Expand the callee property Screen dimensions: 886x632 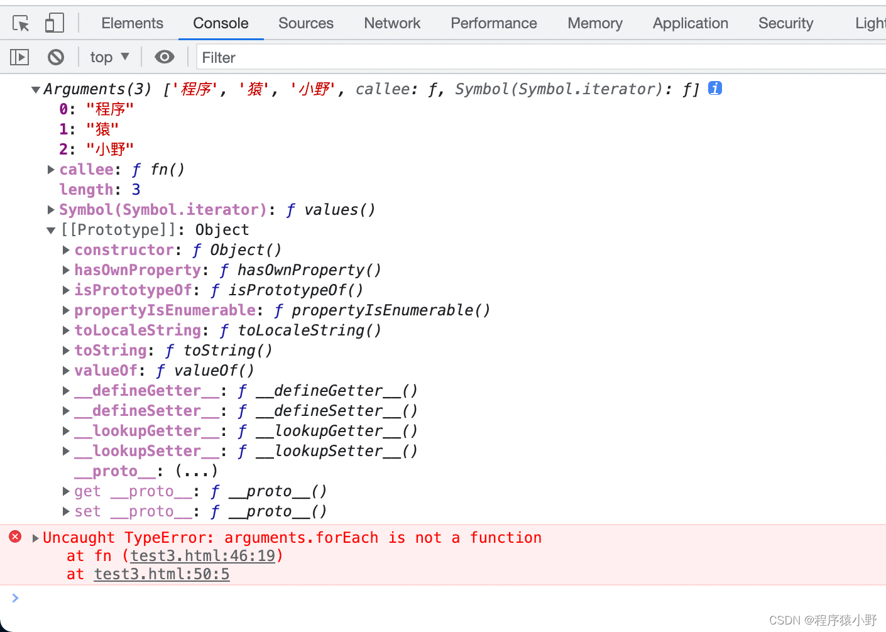tap(51, 170)
